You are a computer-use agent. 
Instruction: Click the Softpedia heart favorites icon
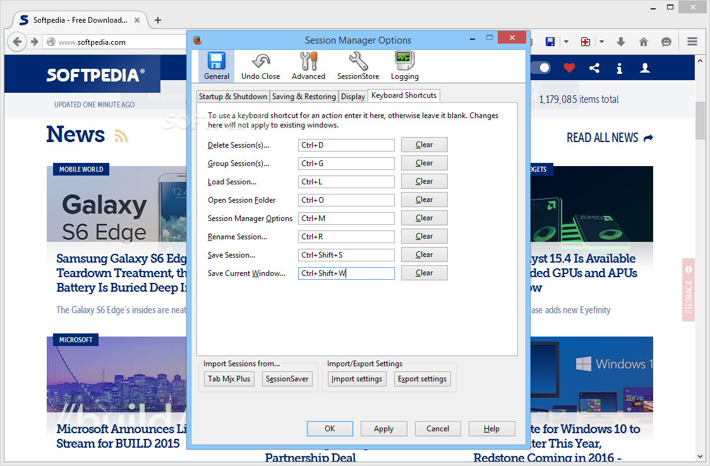click(569, 68)
